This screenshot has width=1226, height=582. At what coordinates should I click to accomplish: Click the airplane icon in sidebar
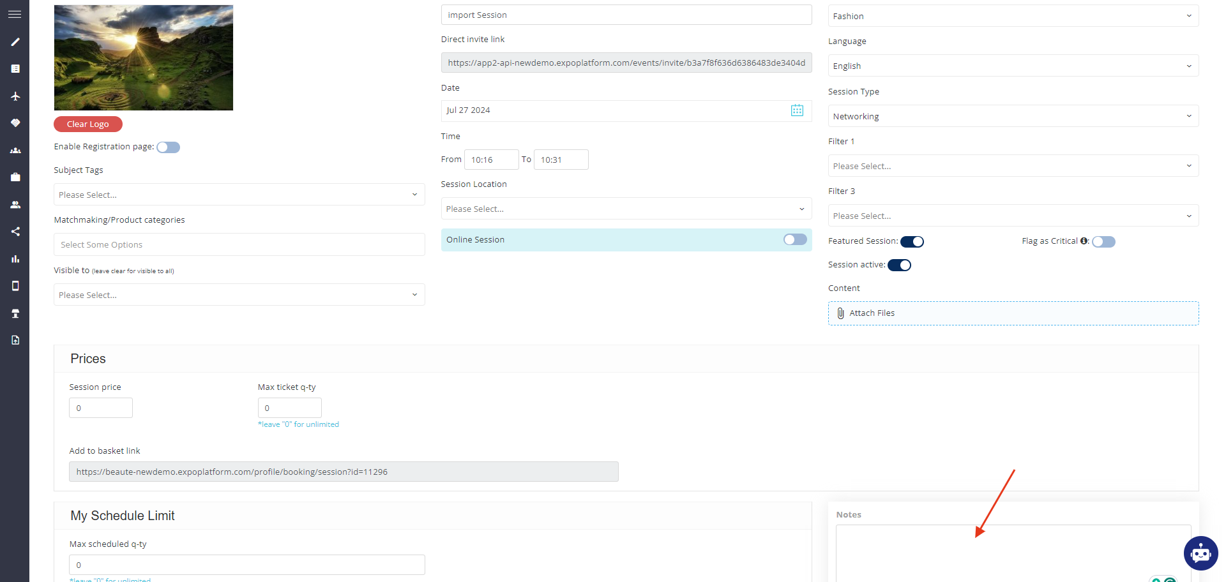15,96
